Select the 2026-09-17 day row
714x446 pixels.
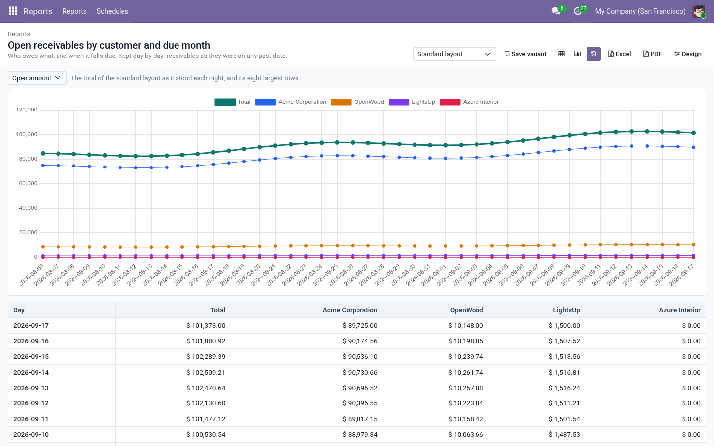[357, 326]
